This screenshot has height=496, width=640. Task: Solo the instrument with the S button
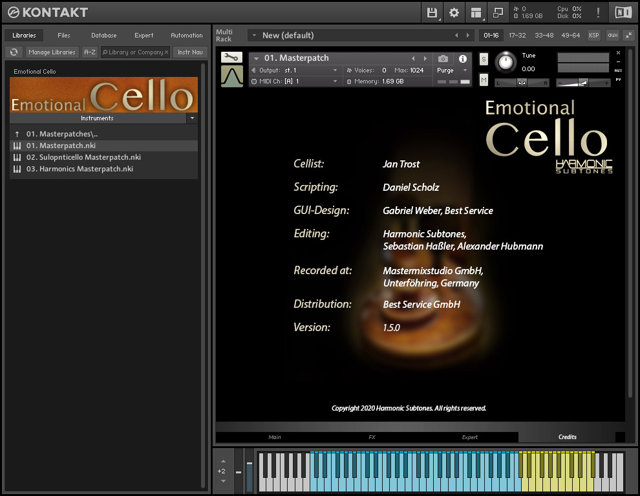[x=484, y=59]
